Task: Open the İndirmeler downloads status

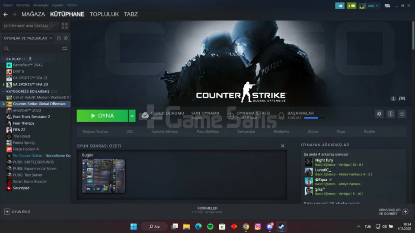Action: pos(207,210)
